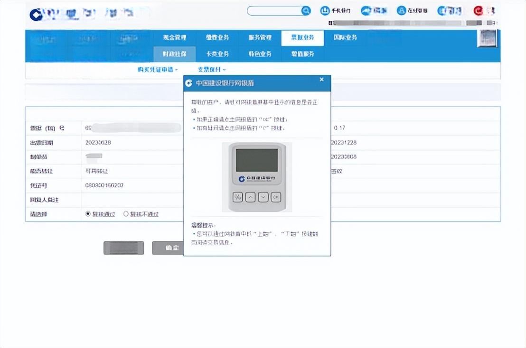Click the date value 20230628

(x=98, y=143)
